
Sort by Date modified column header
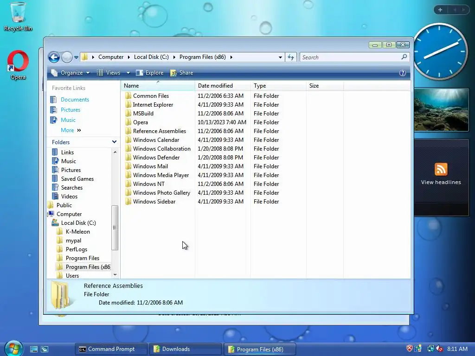223,86
